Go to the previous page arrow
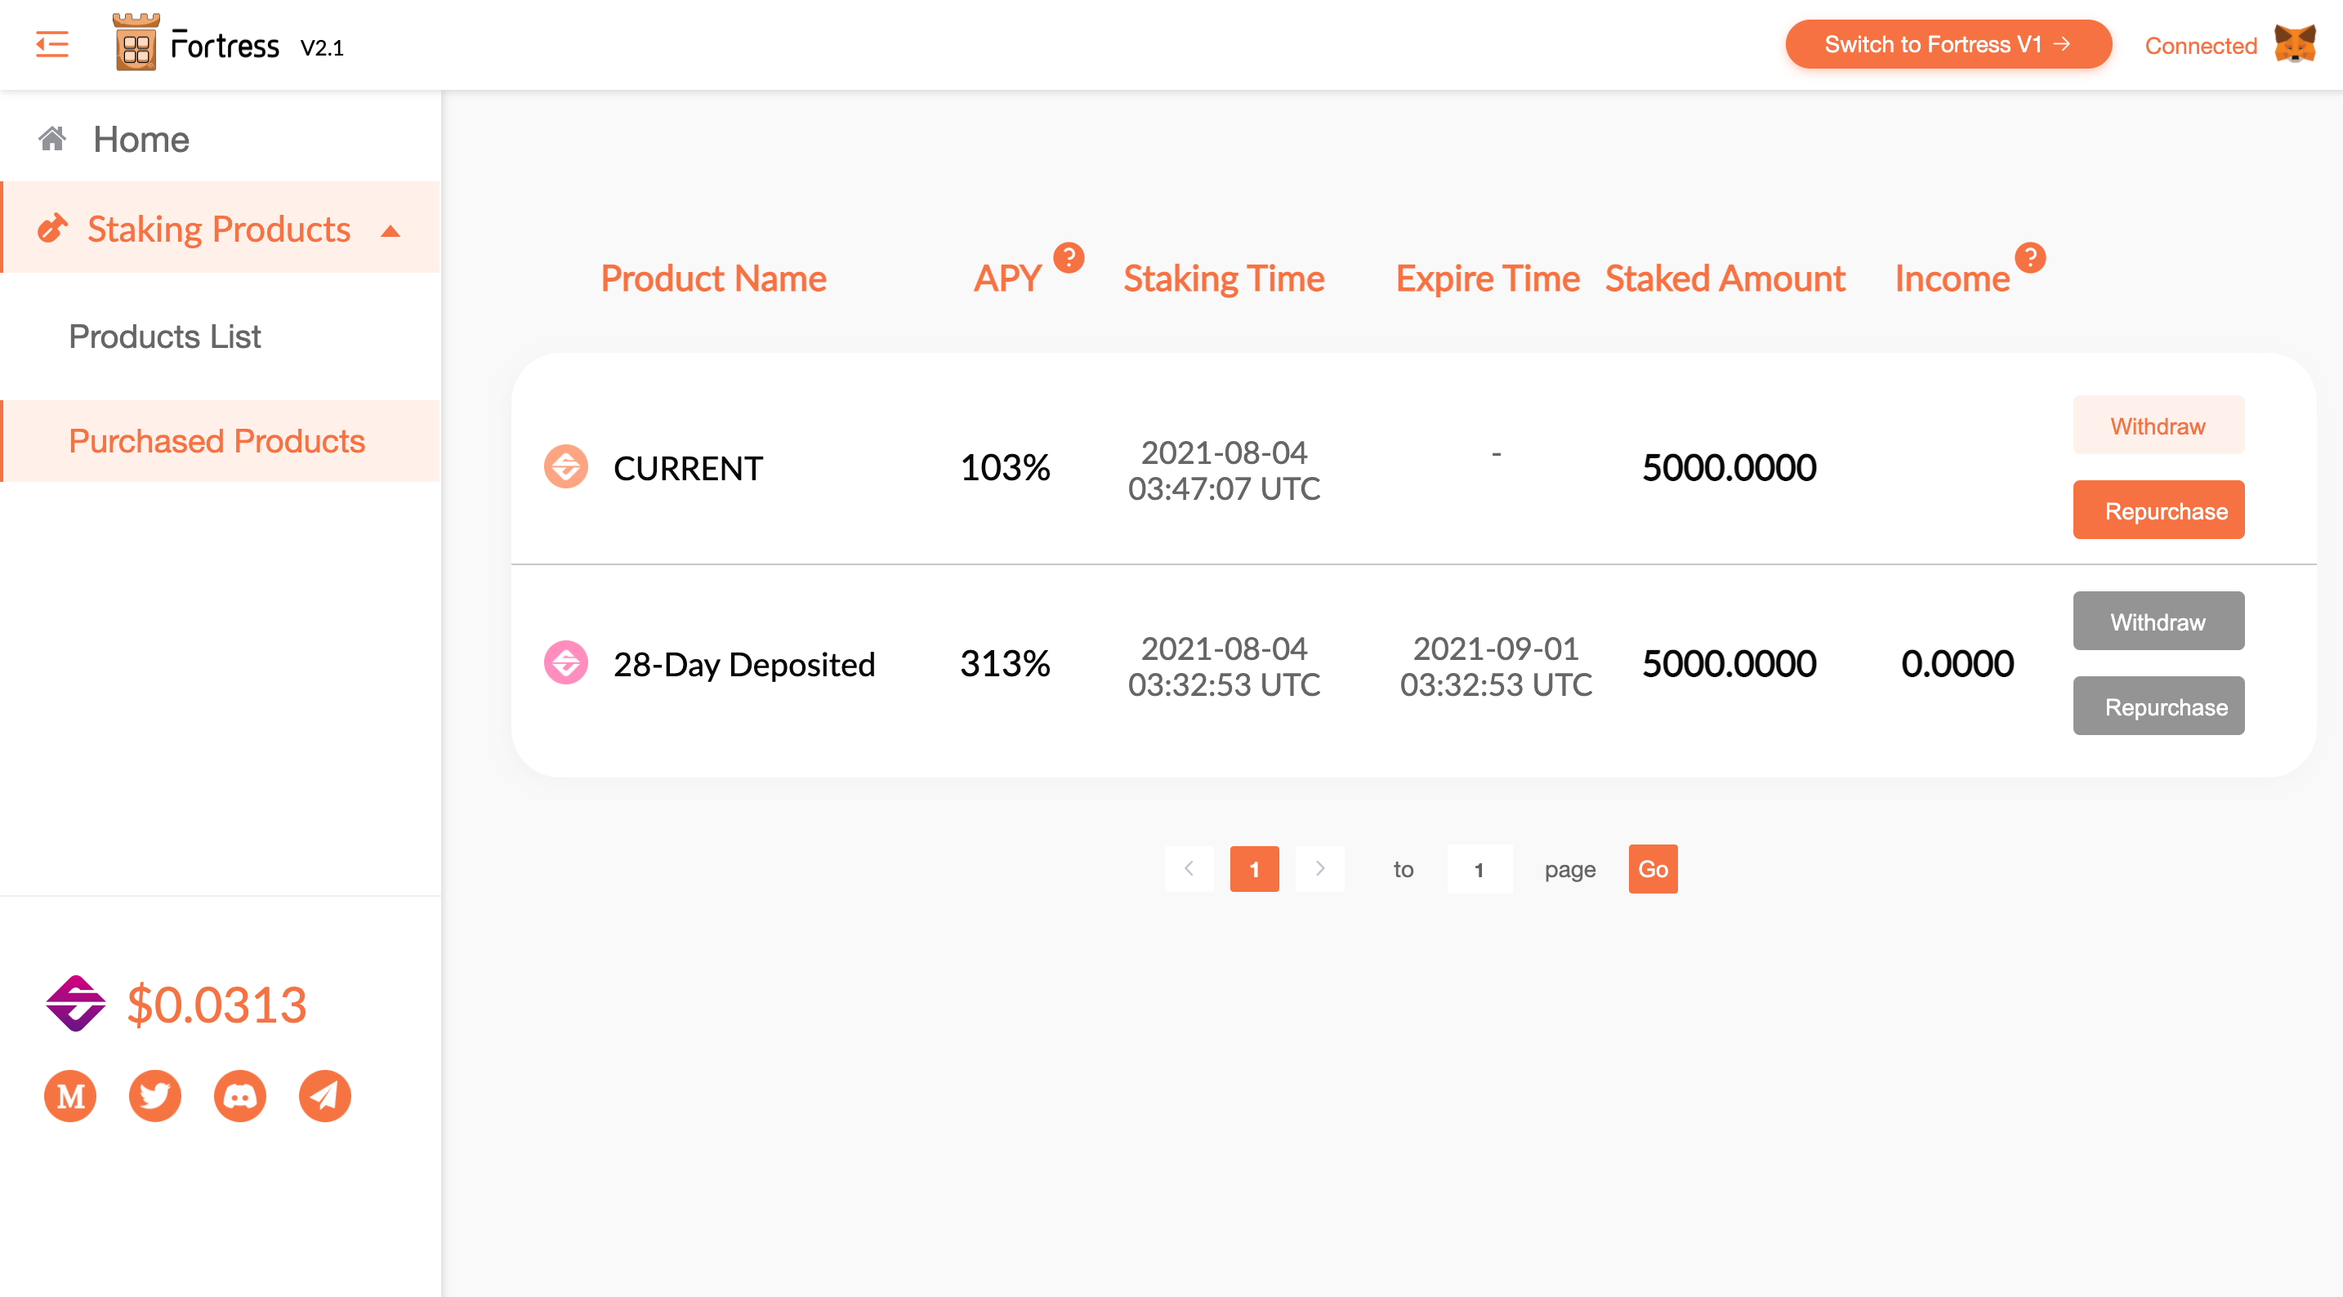 [1189, 868]
